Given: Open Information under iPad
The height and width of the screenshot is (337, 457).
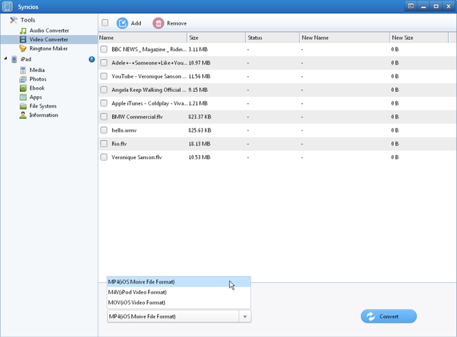Looking at the screenshot, I should (x=44, y=115).
